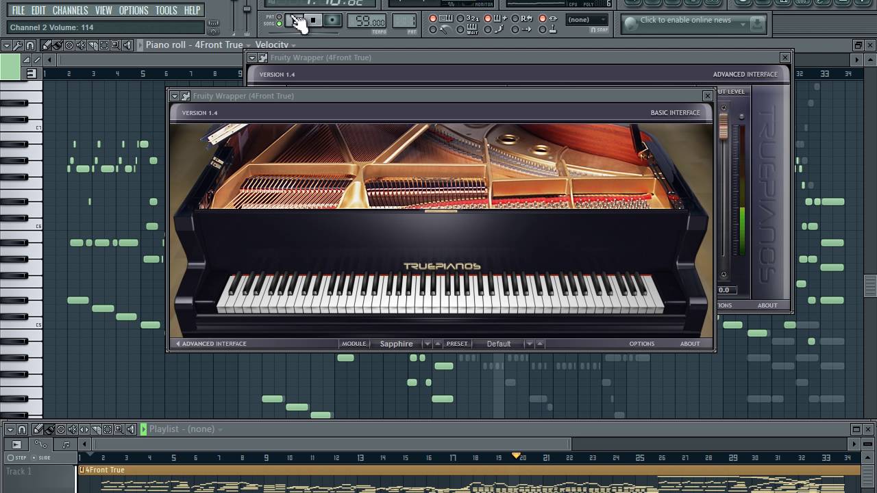Screen dimensions: 877x493
Task: Open the FILE menu
Action: point(18,10)
